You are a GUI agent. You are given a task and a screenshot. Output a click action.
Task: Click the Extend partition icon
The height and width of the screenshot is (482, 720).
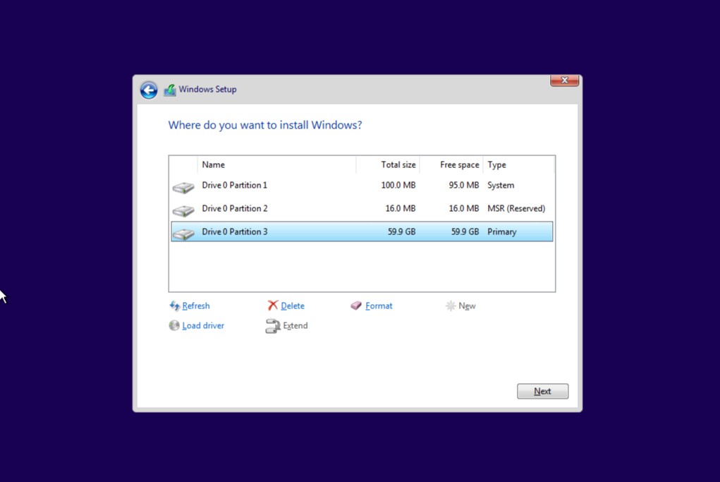[273, 326]
